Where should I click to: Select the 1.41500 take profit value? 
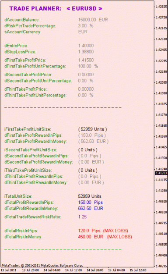[86, 60]
